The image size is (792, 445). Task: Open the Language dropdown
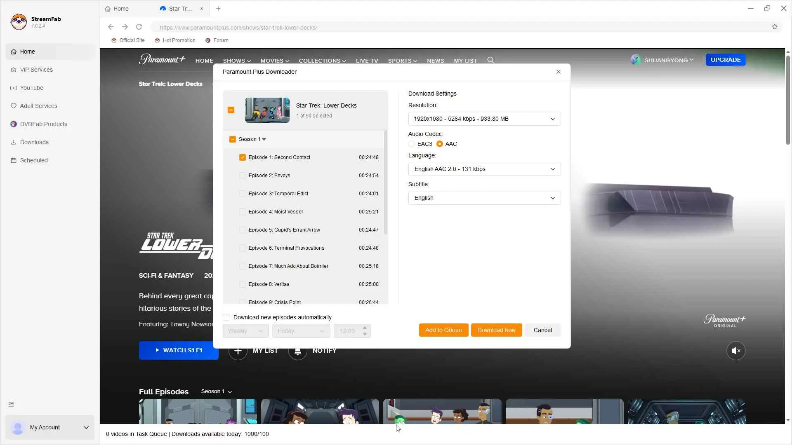[484, 169]
